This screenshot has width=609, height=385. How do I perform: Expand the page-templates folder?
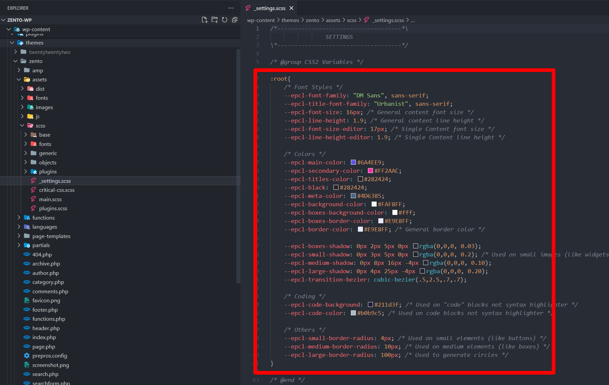coord(19,236)
